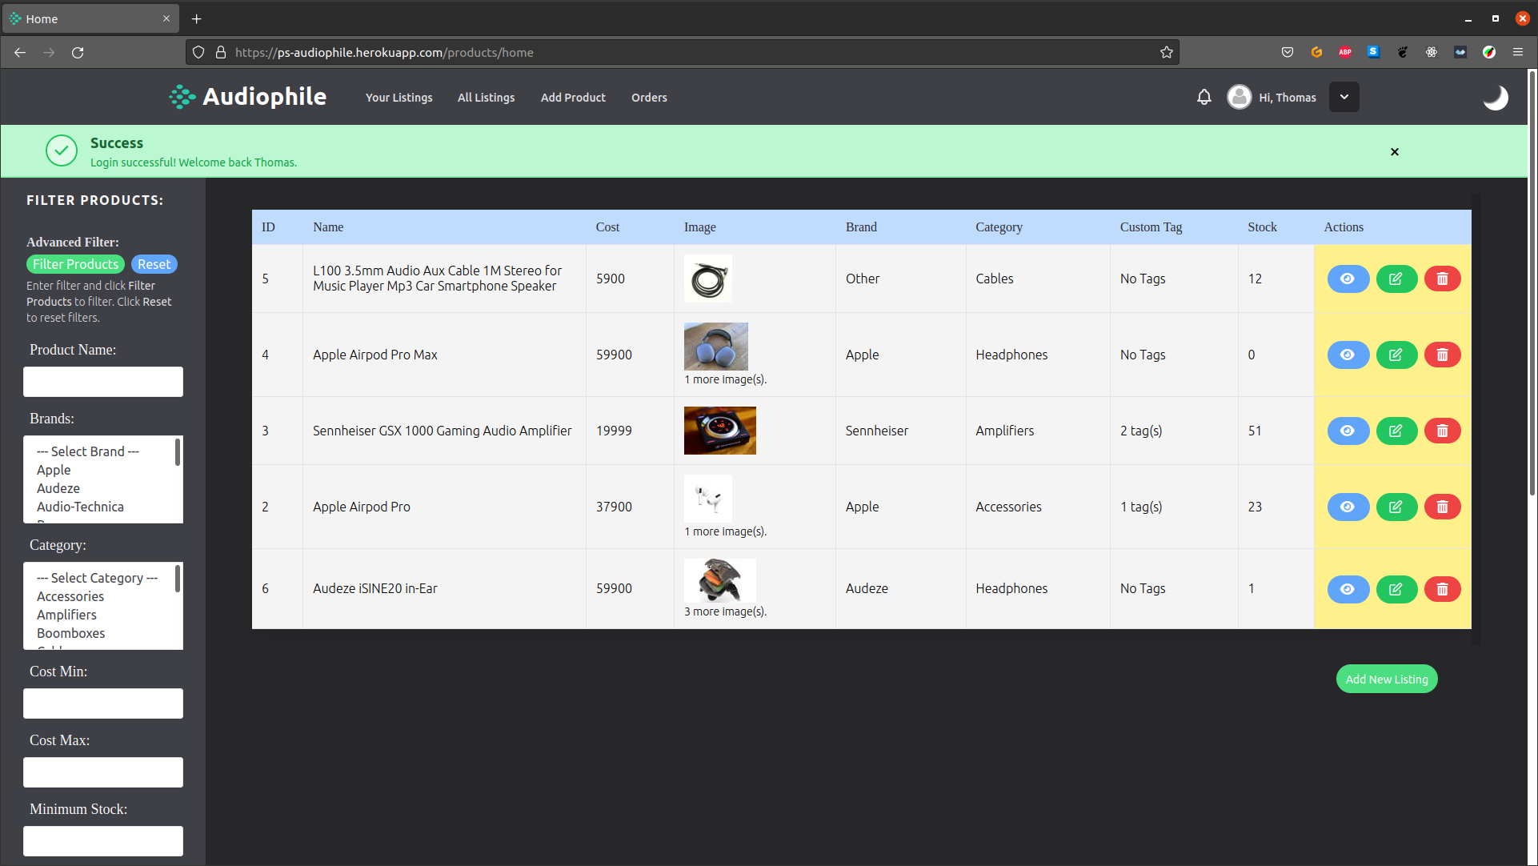View the Apple Airpod Pro accessories listing
The width and height of the screenshot is (1538, 866).
click(1348, 507)
